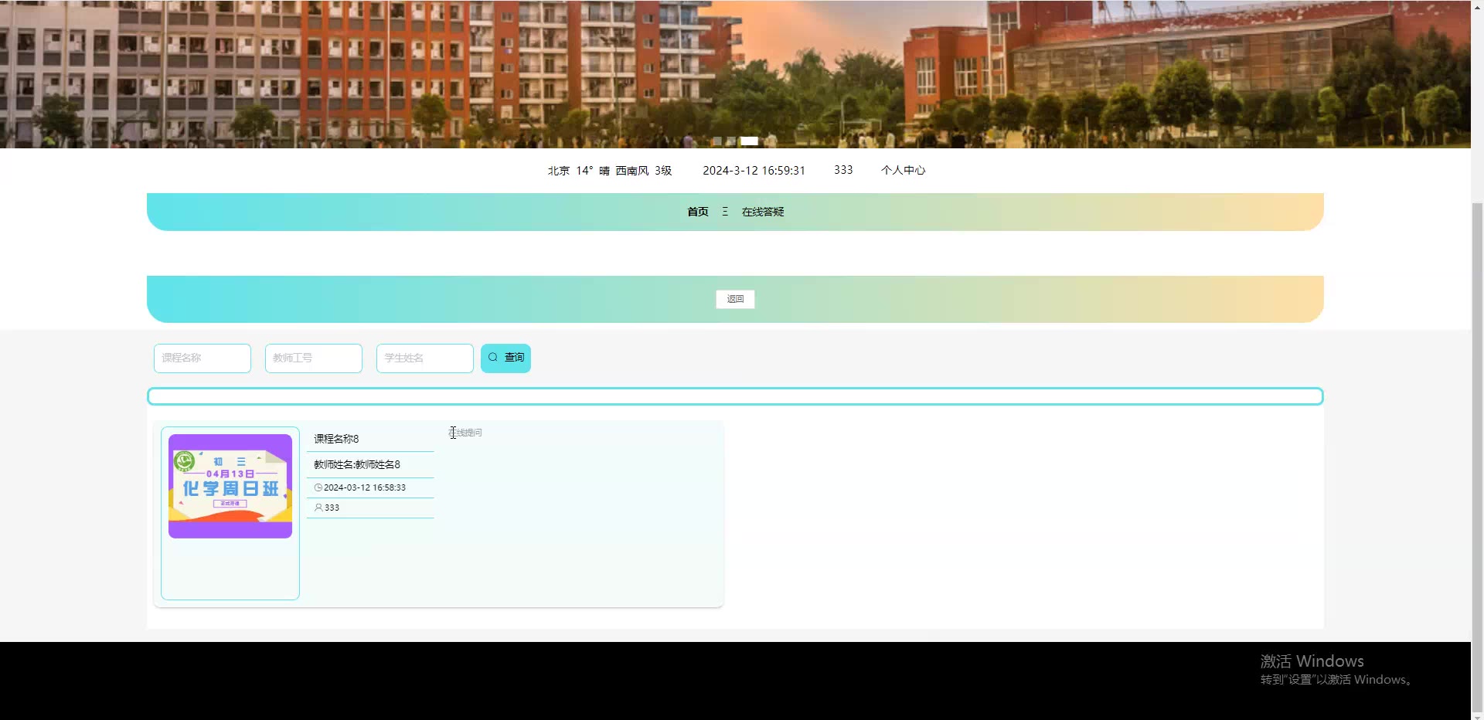This screenshot has height=720, width=1484.
Task: Open the 化学周日班 course thumbnail
Action: tap(230, 486)
